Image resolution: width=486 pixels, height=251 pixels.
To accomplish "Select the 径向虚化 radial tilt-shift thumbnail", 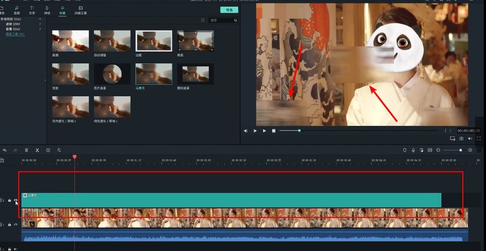I will [71, 107].
